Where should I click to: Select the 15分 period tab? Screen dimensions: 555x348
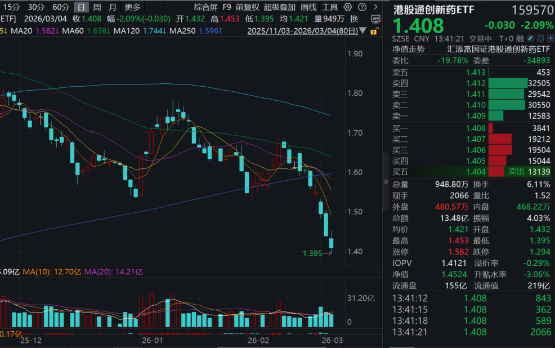point(12,7)
